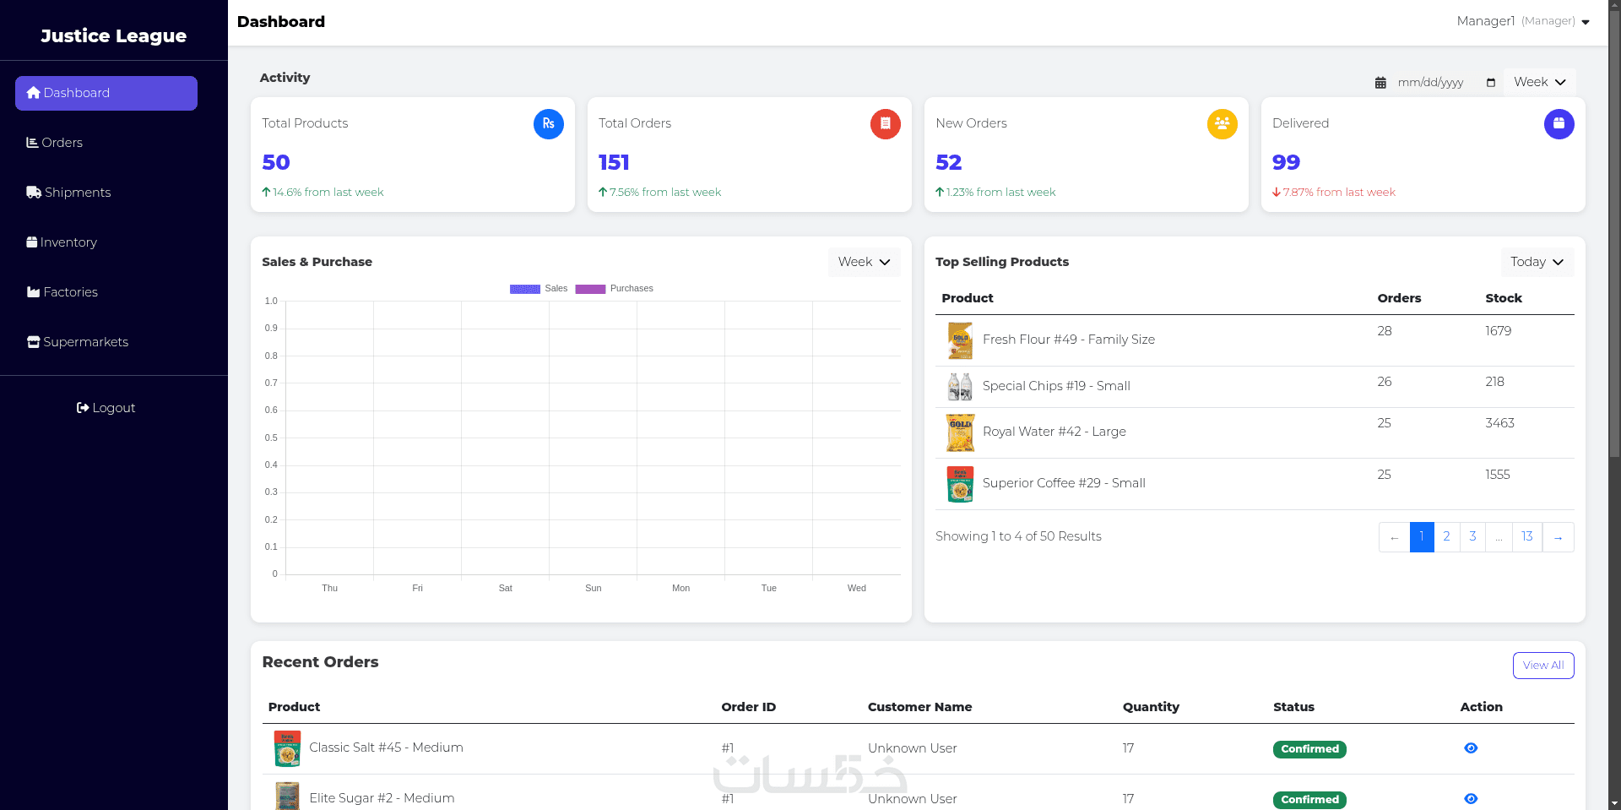Go to Supermarkets in the sidebar
The width and height of the screenshot is (1621, 810).
pyautogui.click(x=78, y=342)
